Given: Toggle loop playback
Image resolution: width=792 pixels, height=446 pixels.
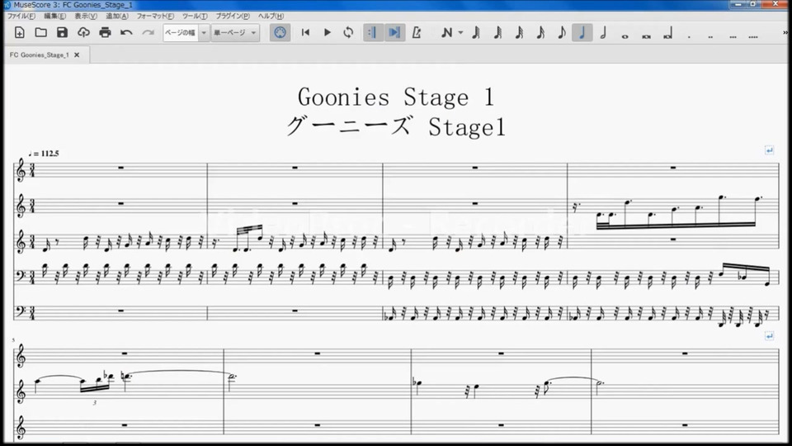Looking at the screenshot, I should [348, 33].
